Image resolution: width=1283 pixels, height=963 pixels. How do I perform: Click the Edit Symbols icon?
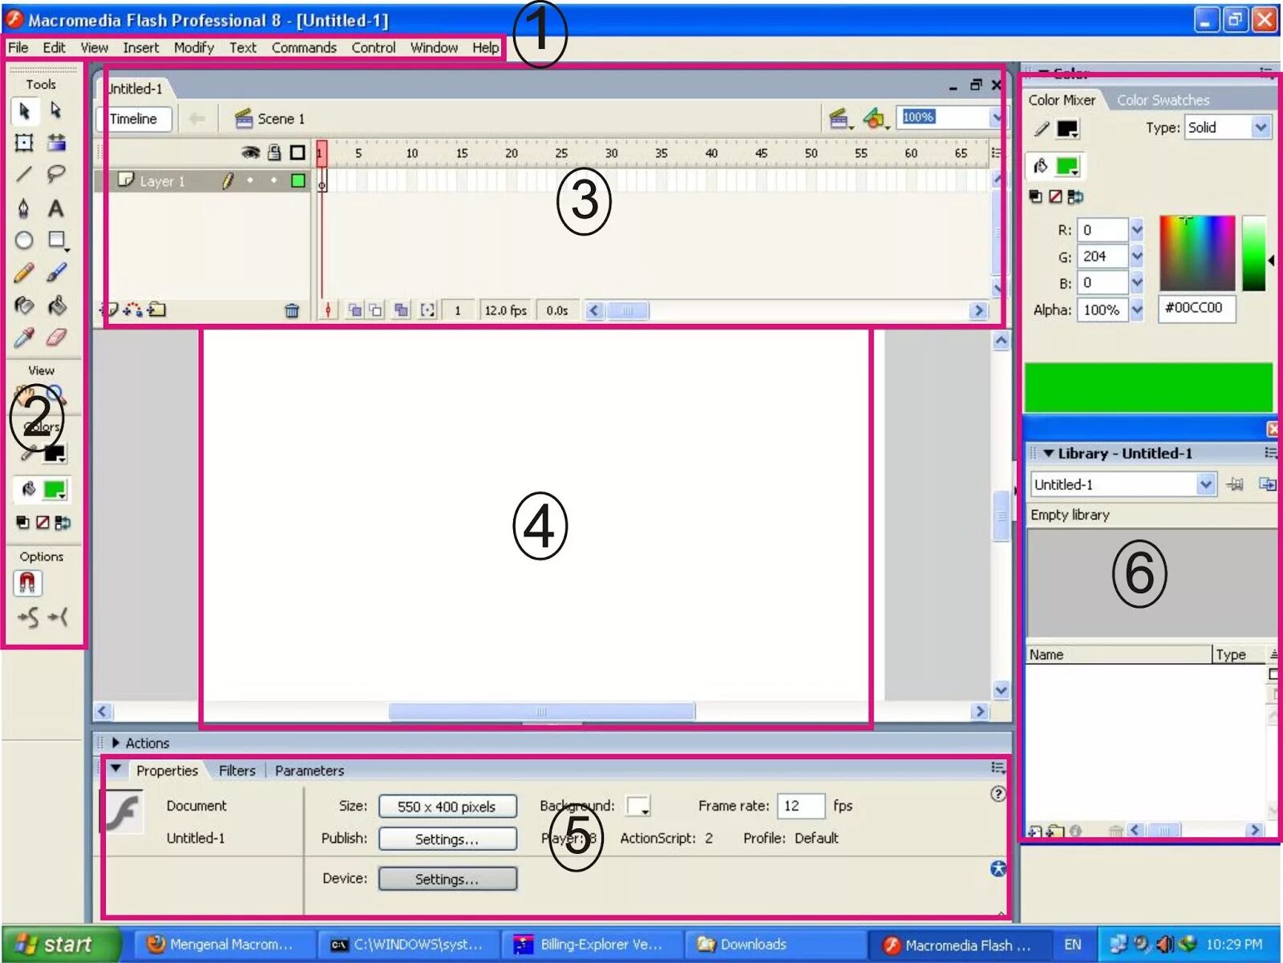coord(875,119)
